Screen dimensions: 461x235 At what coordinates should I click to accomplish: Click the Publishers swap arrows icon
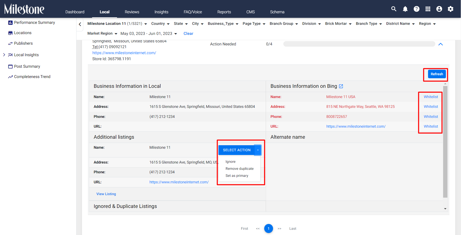10,43
